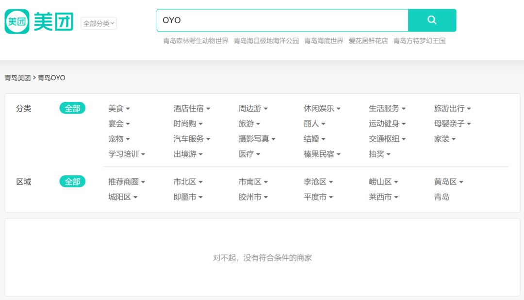
Task: Click the Meituan logo icon
Action: 16,19
